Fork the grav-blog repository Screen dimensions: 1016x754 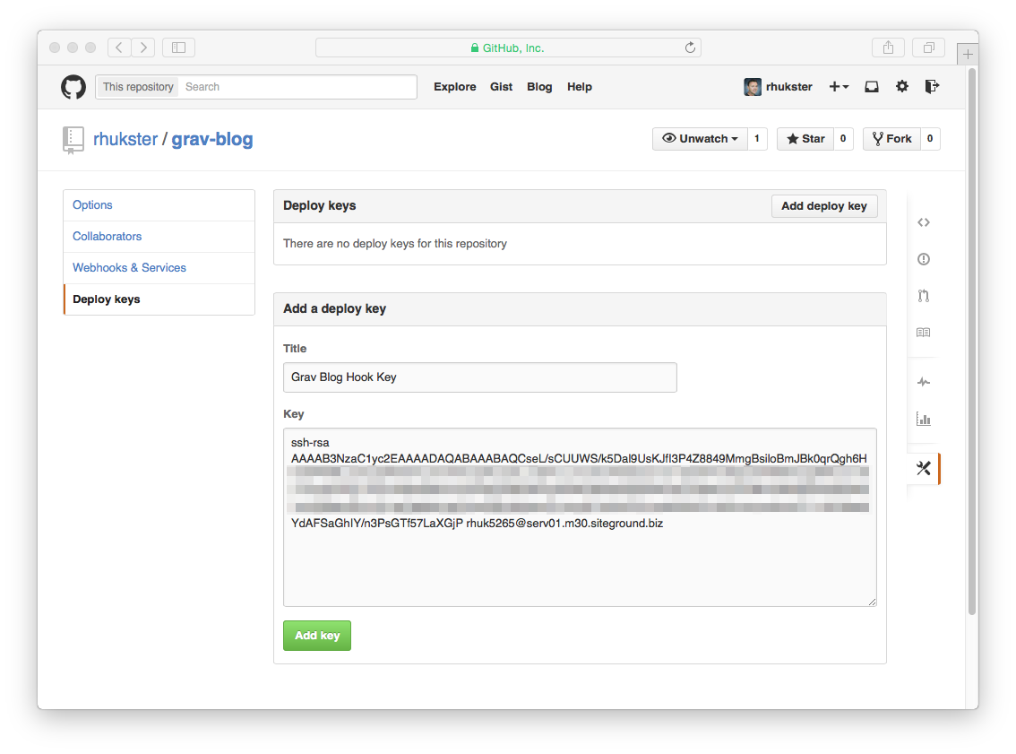(891, 139)
